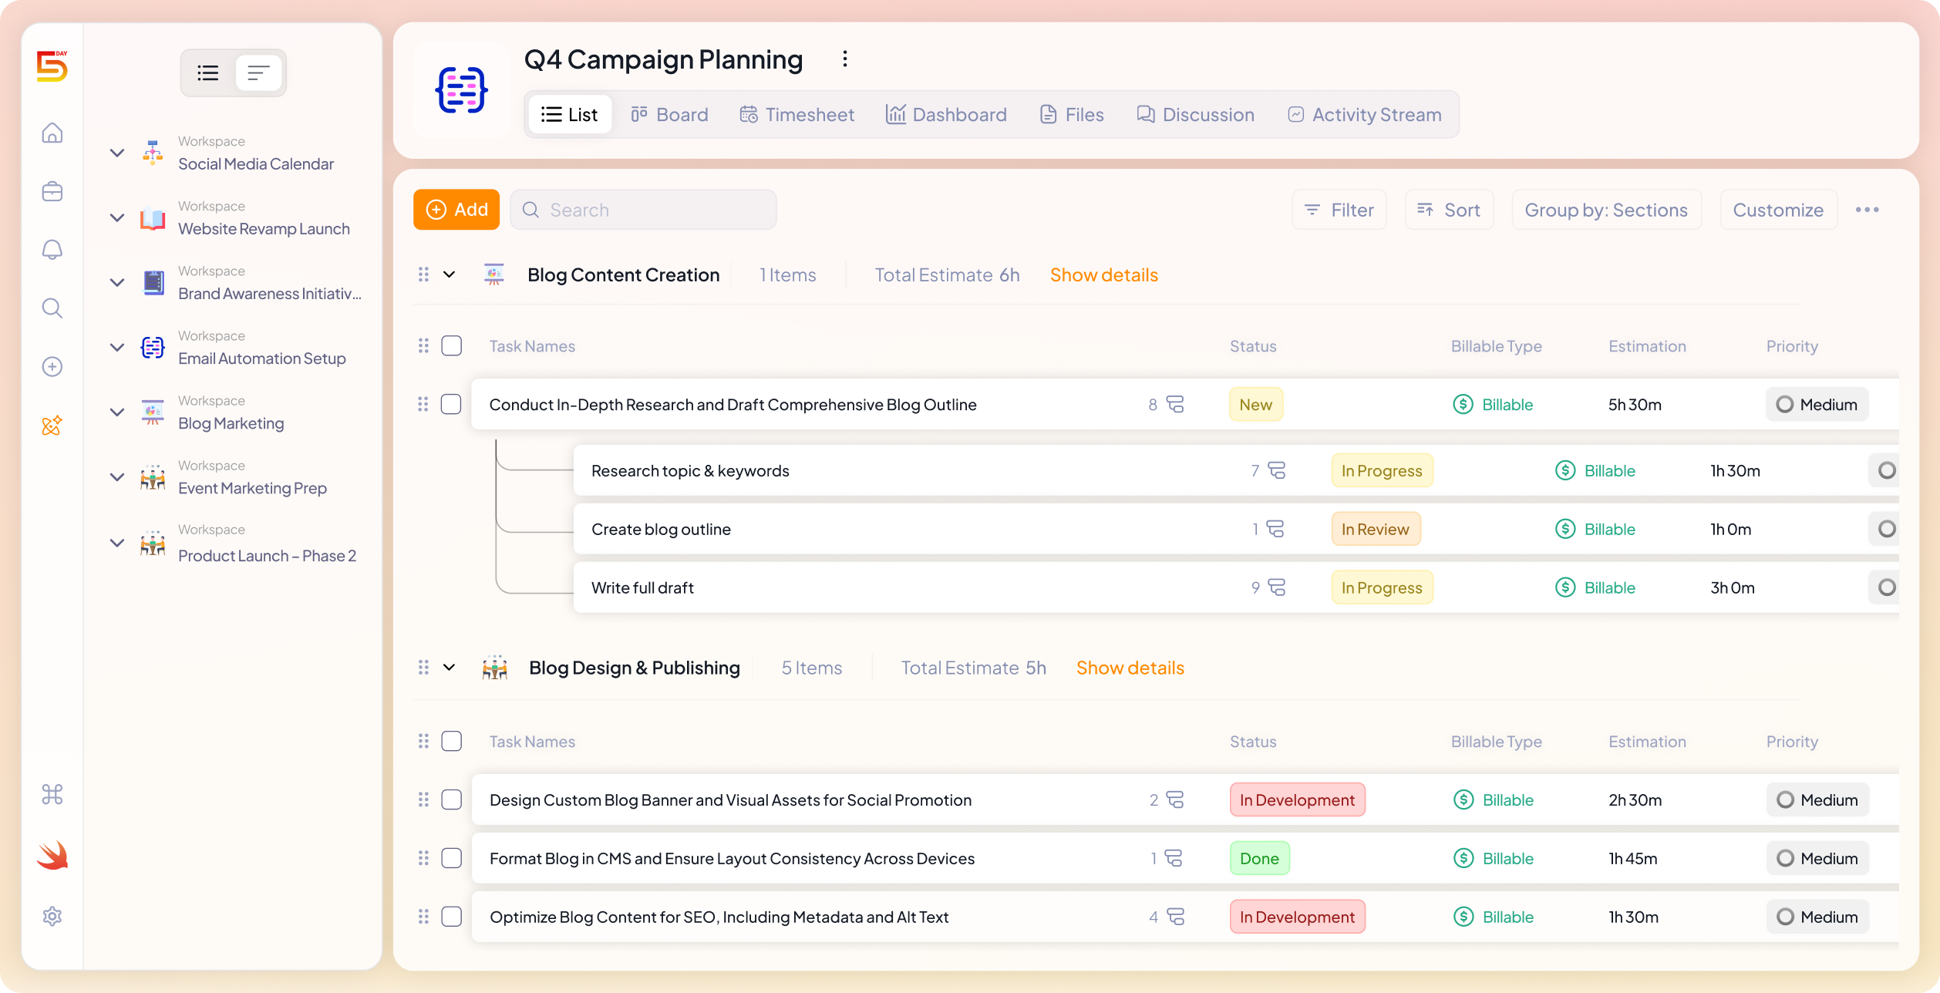Collapse the Blog Content Creation section
This screenshot has height=993, width=1940.
449,274
